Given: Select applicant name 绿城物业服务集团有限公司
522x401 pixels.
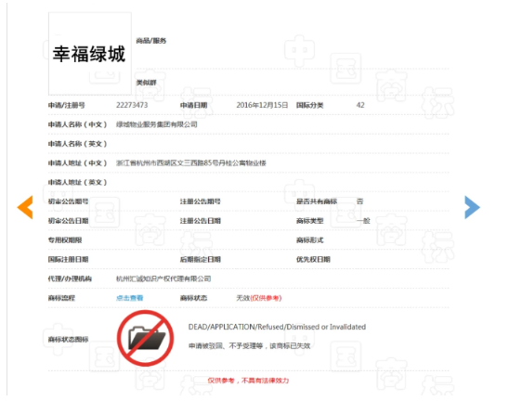Looking at the screenshot, I should click(156, 124).
